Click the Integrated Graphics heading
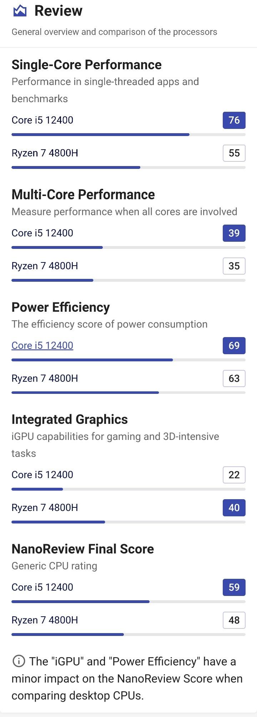The image size is (257, 717). (70, 419)
